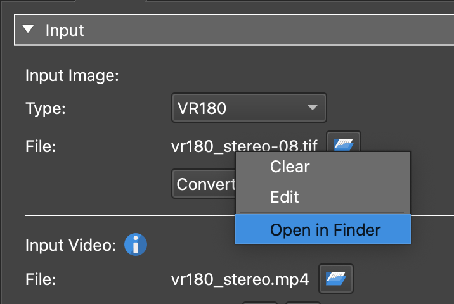Click the Input Image label
The height and width of the screenshot is (304, 454).
[72, 76]
